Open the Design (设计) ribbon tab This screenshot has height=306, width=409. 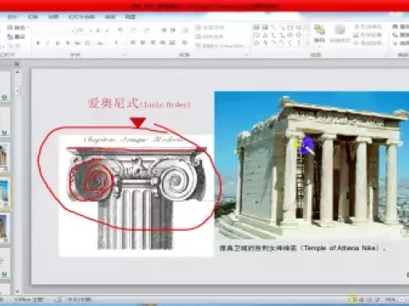point(12,17)
